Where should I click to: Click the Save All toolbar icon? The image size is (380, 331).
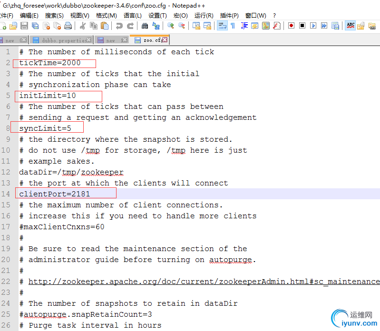[x=35, y=26]
